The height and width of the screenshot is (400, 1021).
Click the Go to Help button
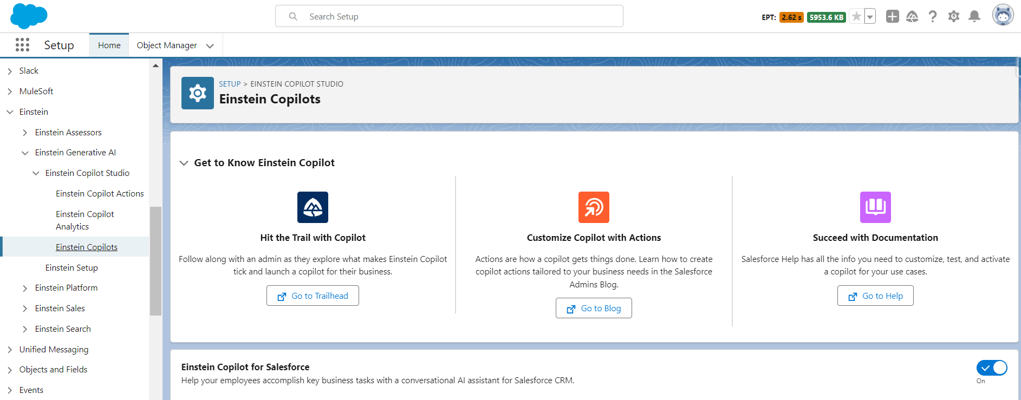point(875,296)
